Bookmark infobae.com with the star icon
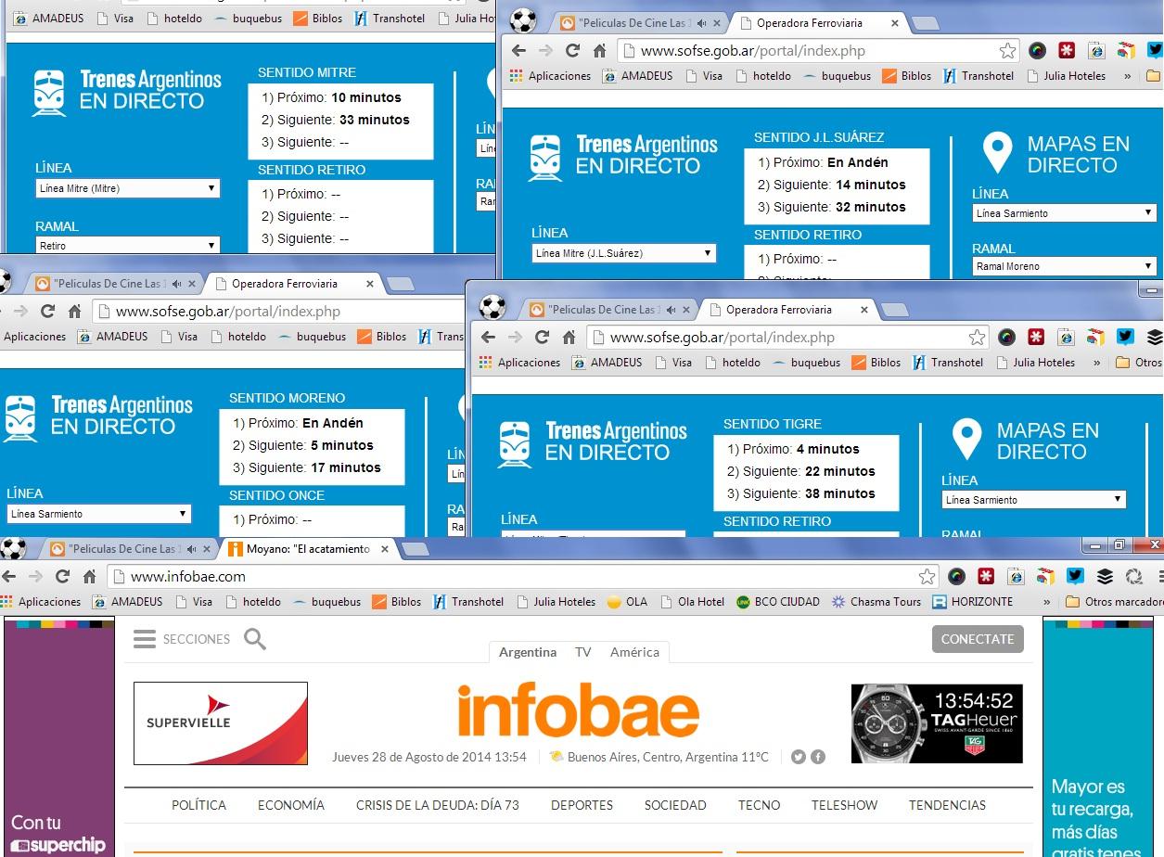Viewport: 1164px width, 857px height. [x=926, y=576]
